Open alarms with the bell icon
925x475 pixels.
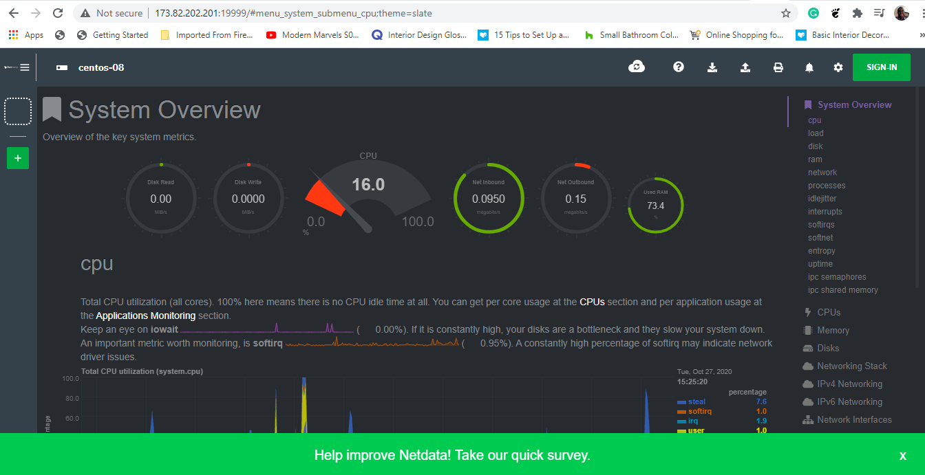809,67
